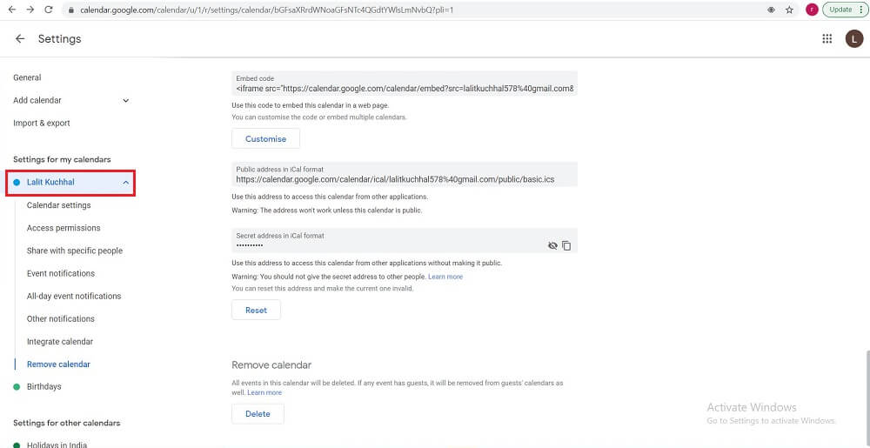Viewport: 870px width, 448px height.
Task: Go to Calendar settings section
Action: coord(59,205)
